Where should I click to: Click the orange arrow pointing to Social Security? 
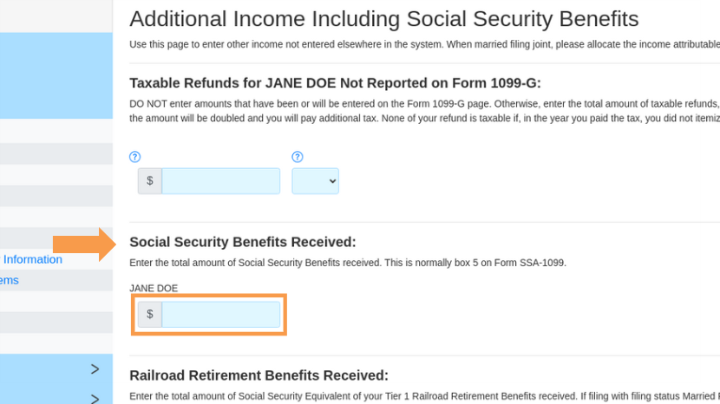84,244
